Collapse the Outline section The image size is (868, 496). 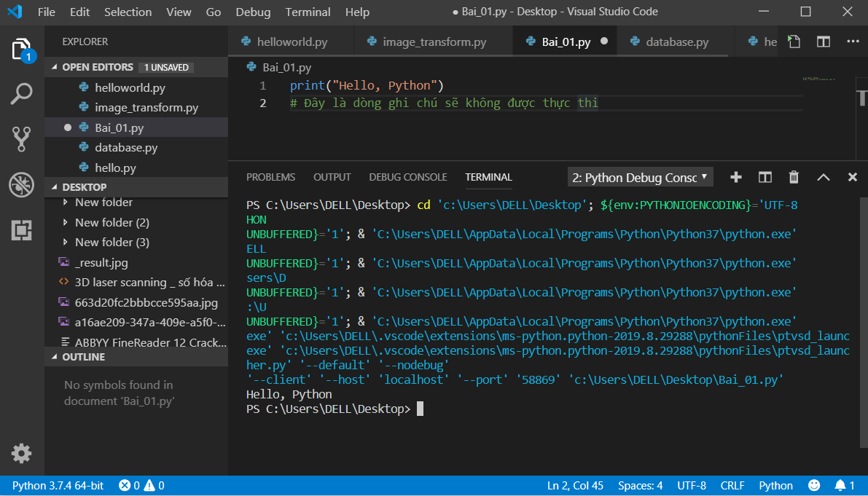point(83,357)
